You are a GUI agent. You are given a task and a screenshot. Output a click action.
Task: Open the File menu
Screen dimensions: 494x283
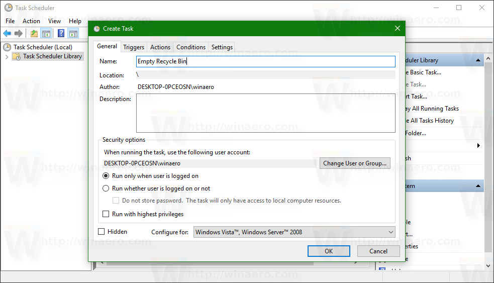[10, 21]
